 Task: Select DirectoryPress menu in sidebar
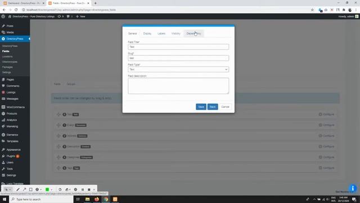pos(15,39)
